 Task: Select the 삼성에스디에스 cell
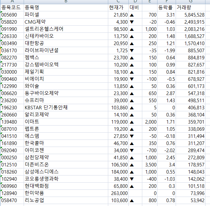click(66, 172)
